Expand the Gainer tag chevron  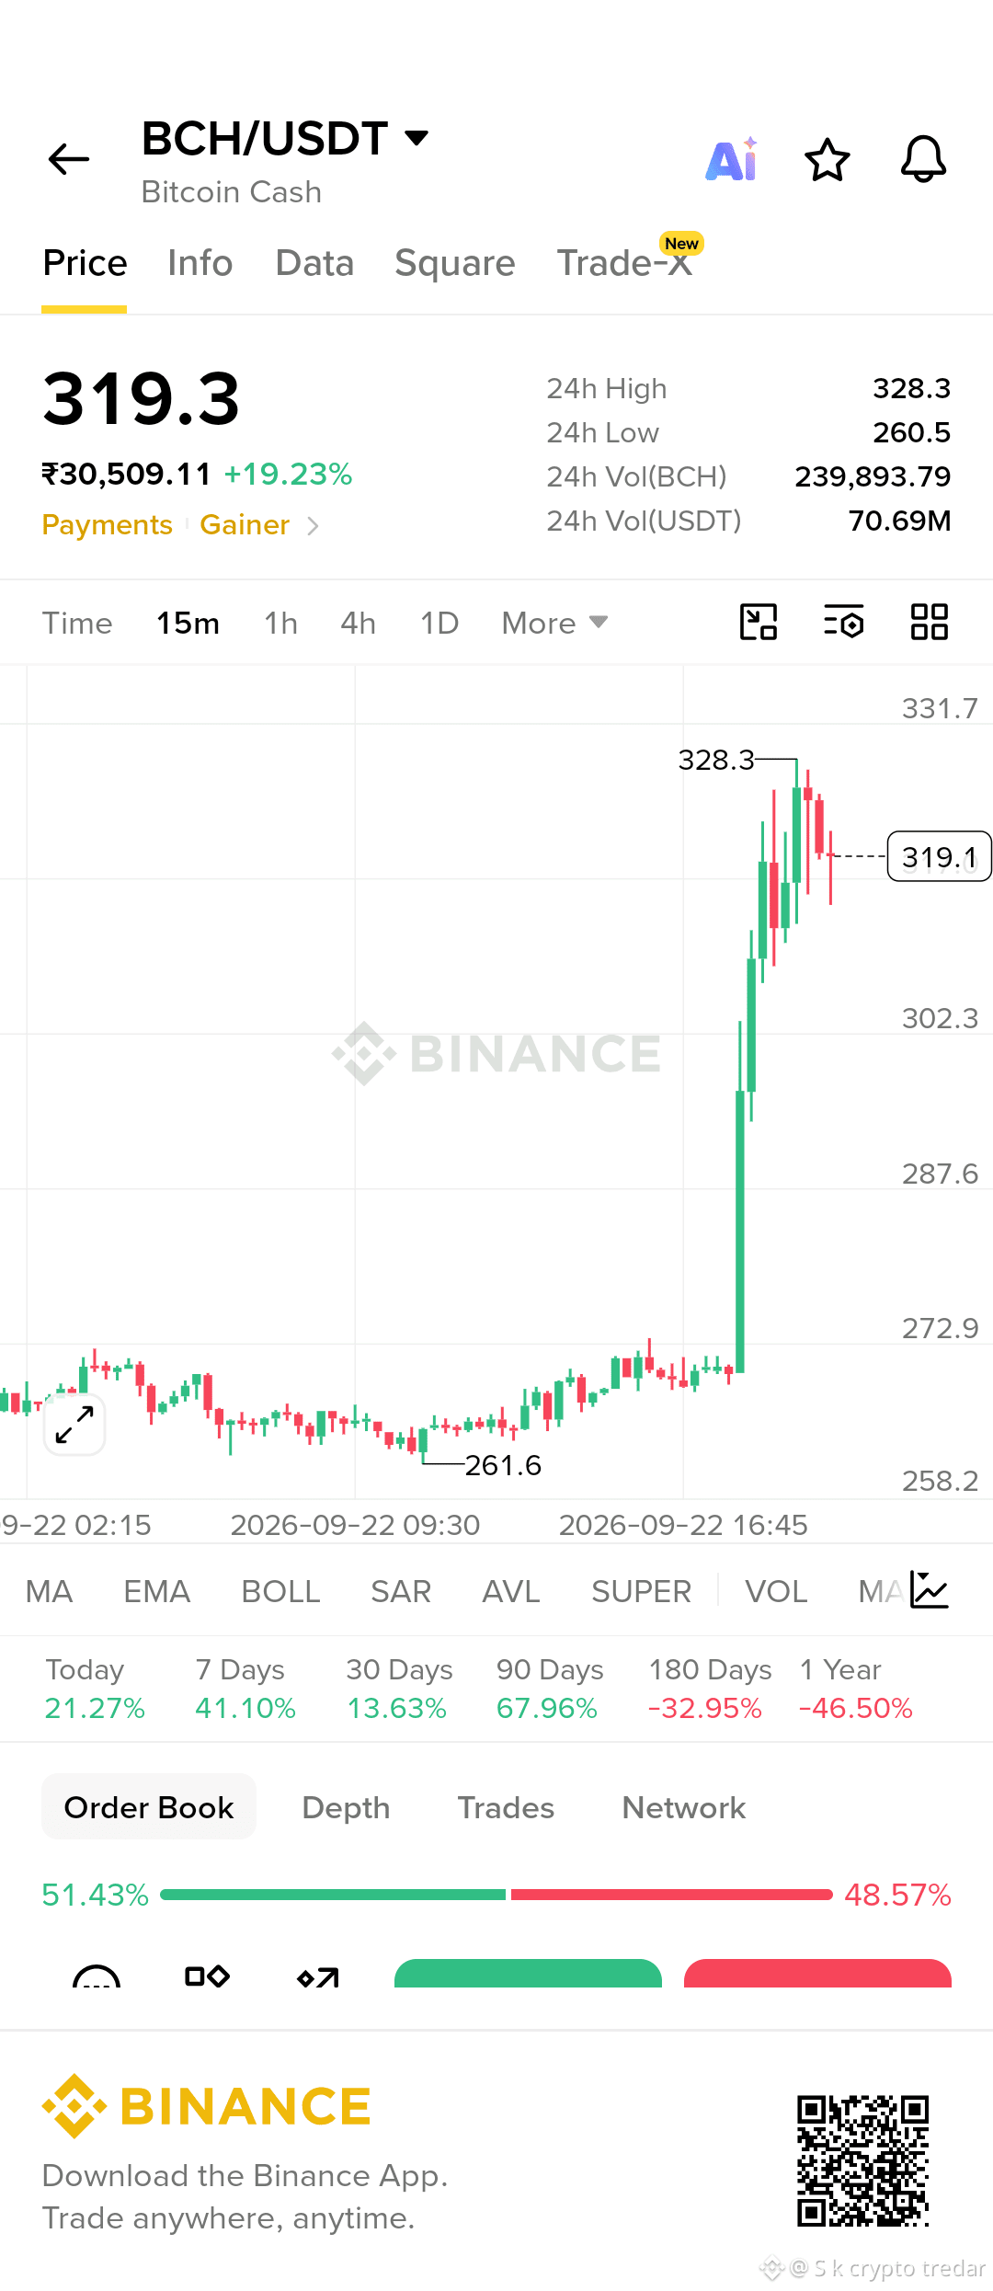click(313, 526)
